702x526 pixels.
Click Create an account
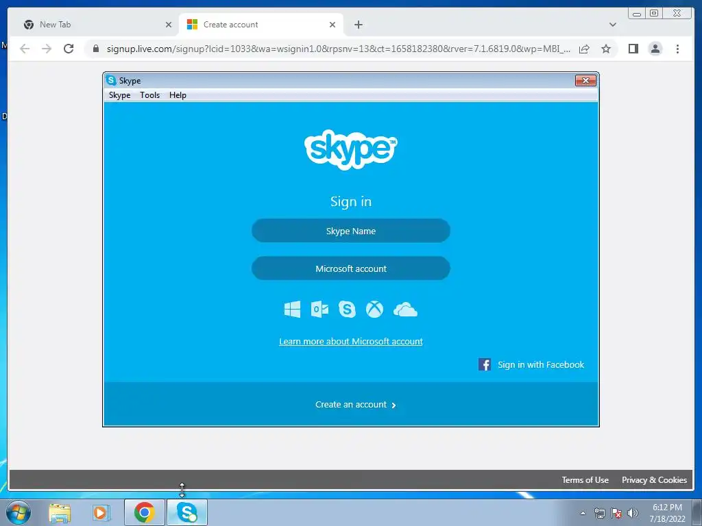(x=356, y=404)
